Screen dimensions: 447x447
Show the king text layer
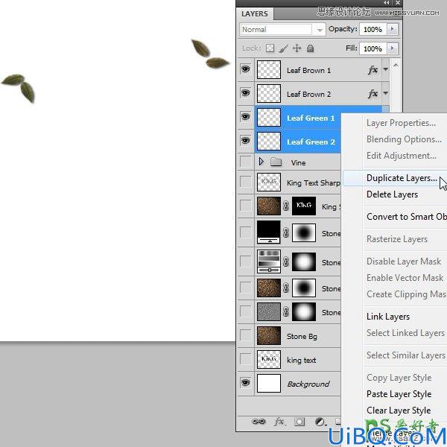pos(245,359)
